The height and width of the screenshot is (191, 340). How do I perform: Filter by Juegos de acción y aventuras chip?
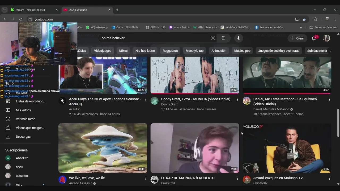coord(279,51)
